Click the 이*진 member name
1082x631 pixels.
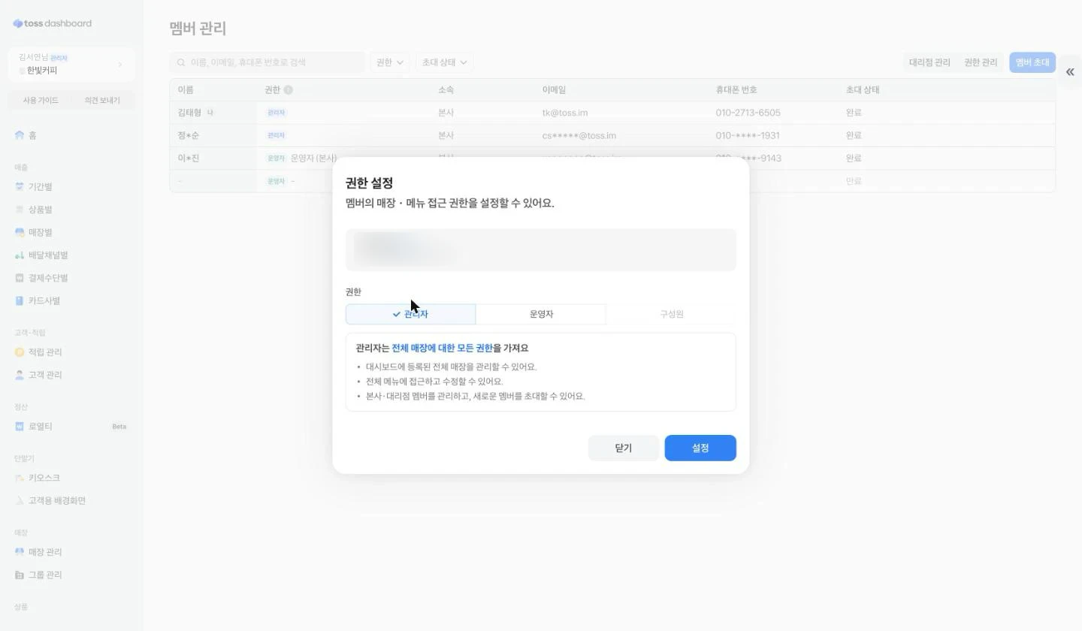click(x=189, y=159)
